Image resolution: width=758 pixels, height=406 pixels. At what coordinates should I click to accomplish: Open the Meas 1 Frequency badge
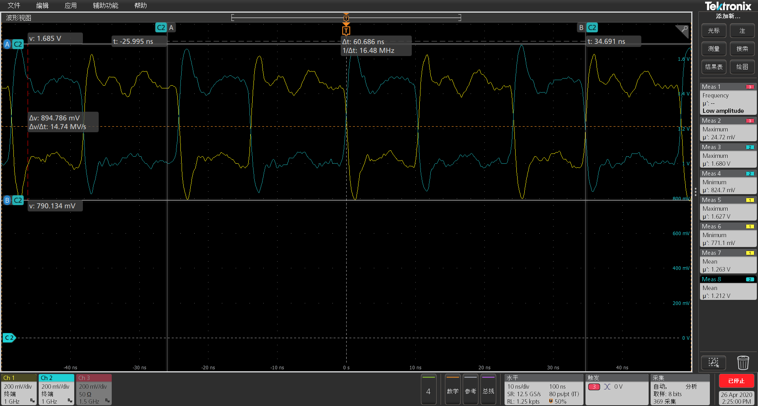coord(728,99)
